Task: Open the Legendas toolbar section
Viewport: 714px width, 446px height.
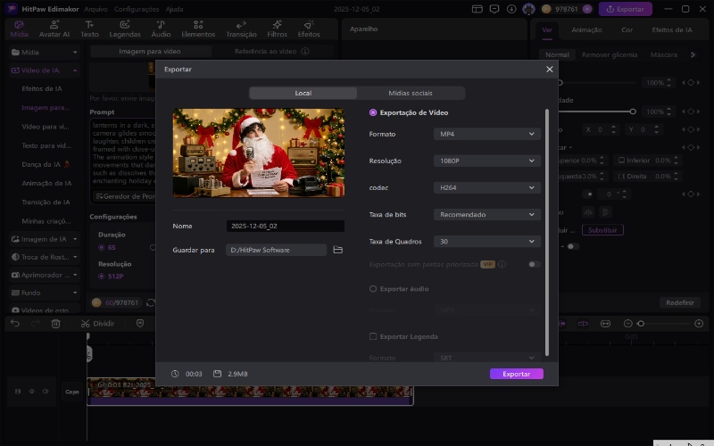Action: coord(125,29)
